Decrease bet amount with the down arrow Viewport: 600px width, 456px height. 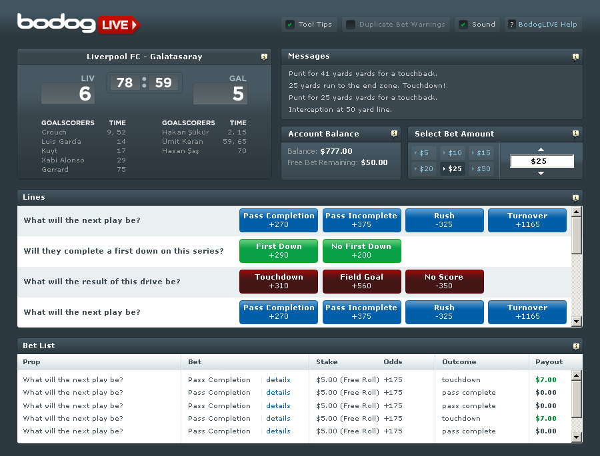(541, 174)
